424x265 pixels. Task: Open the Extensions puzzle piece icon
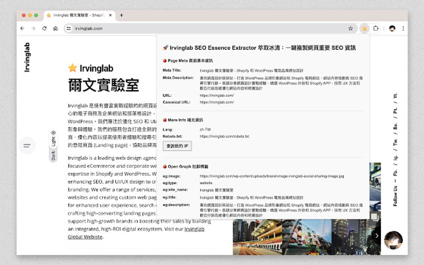click(x=376, y=28)
